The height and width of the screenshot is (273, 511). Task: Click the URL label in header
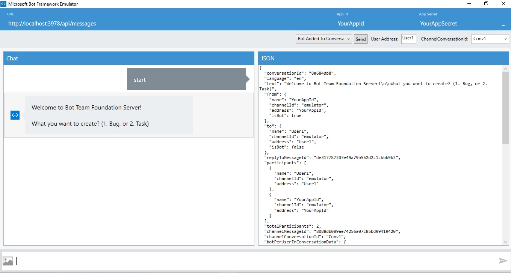[11, 14]
